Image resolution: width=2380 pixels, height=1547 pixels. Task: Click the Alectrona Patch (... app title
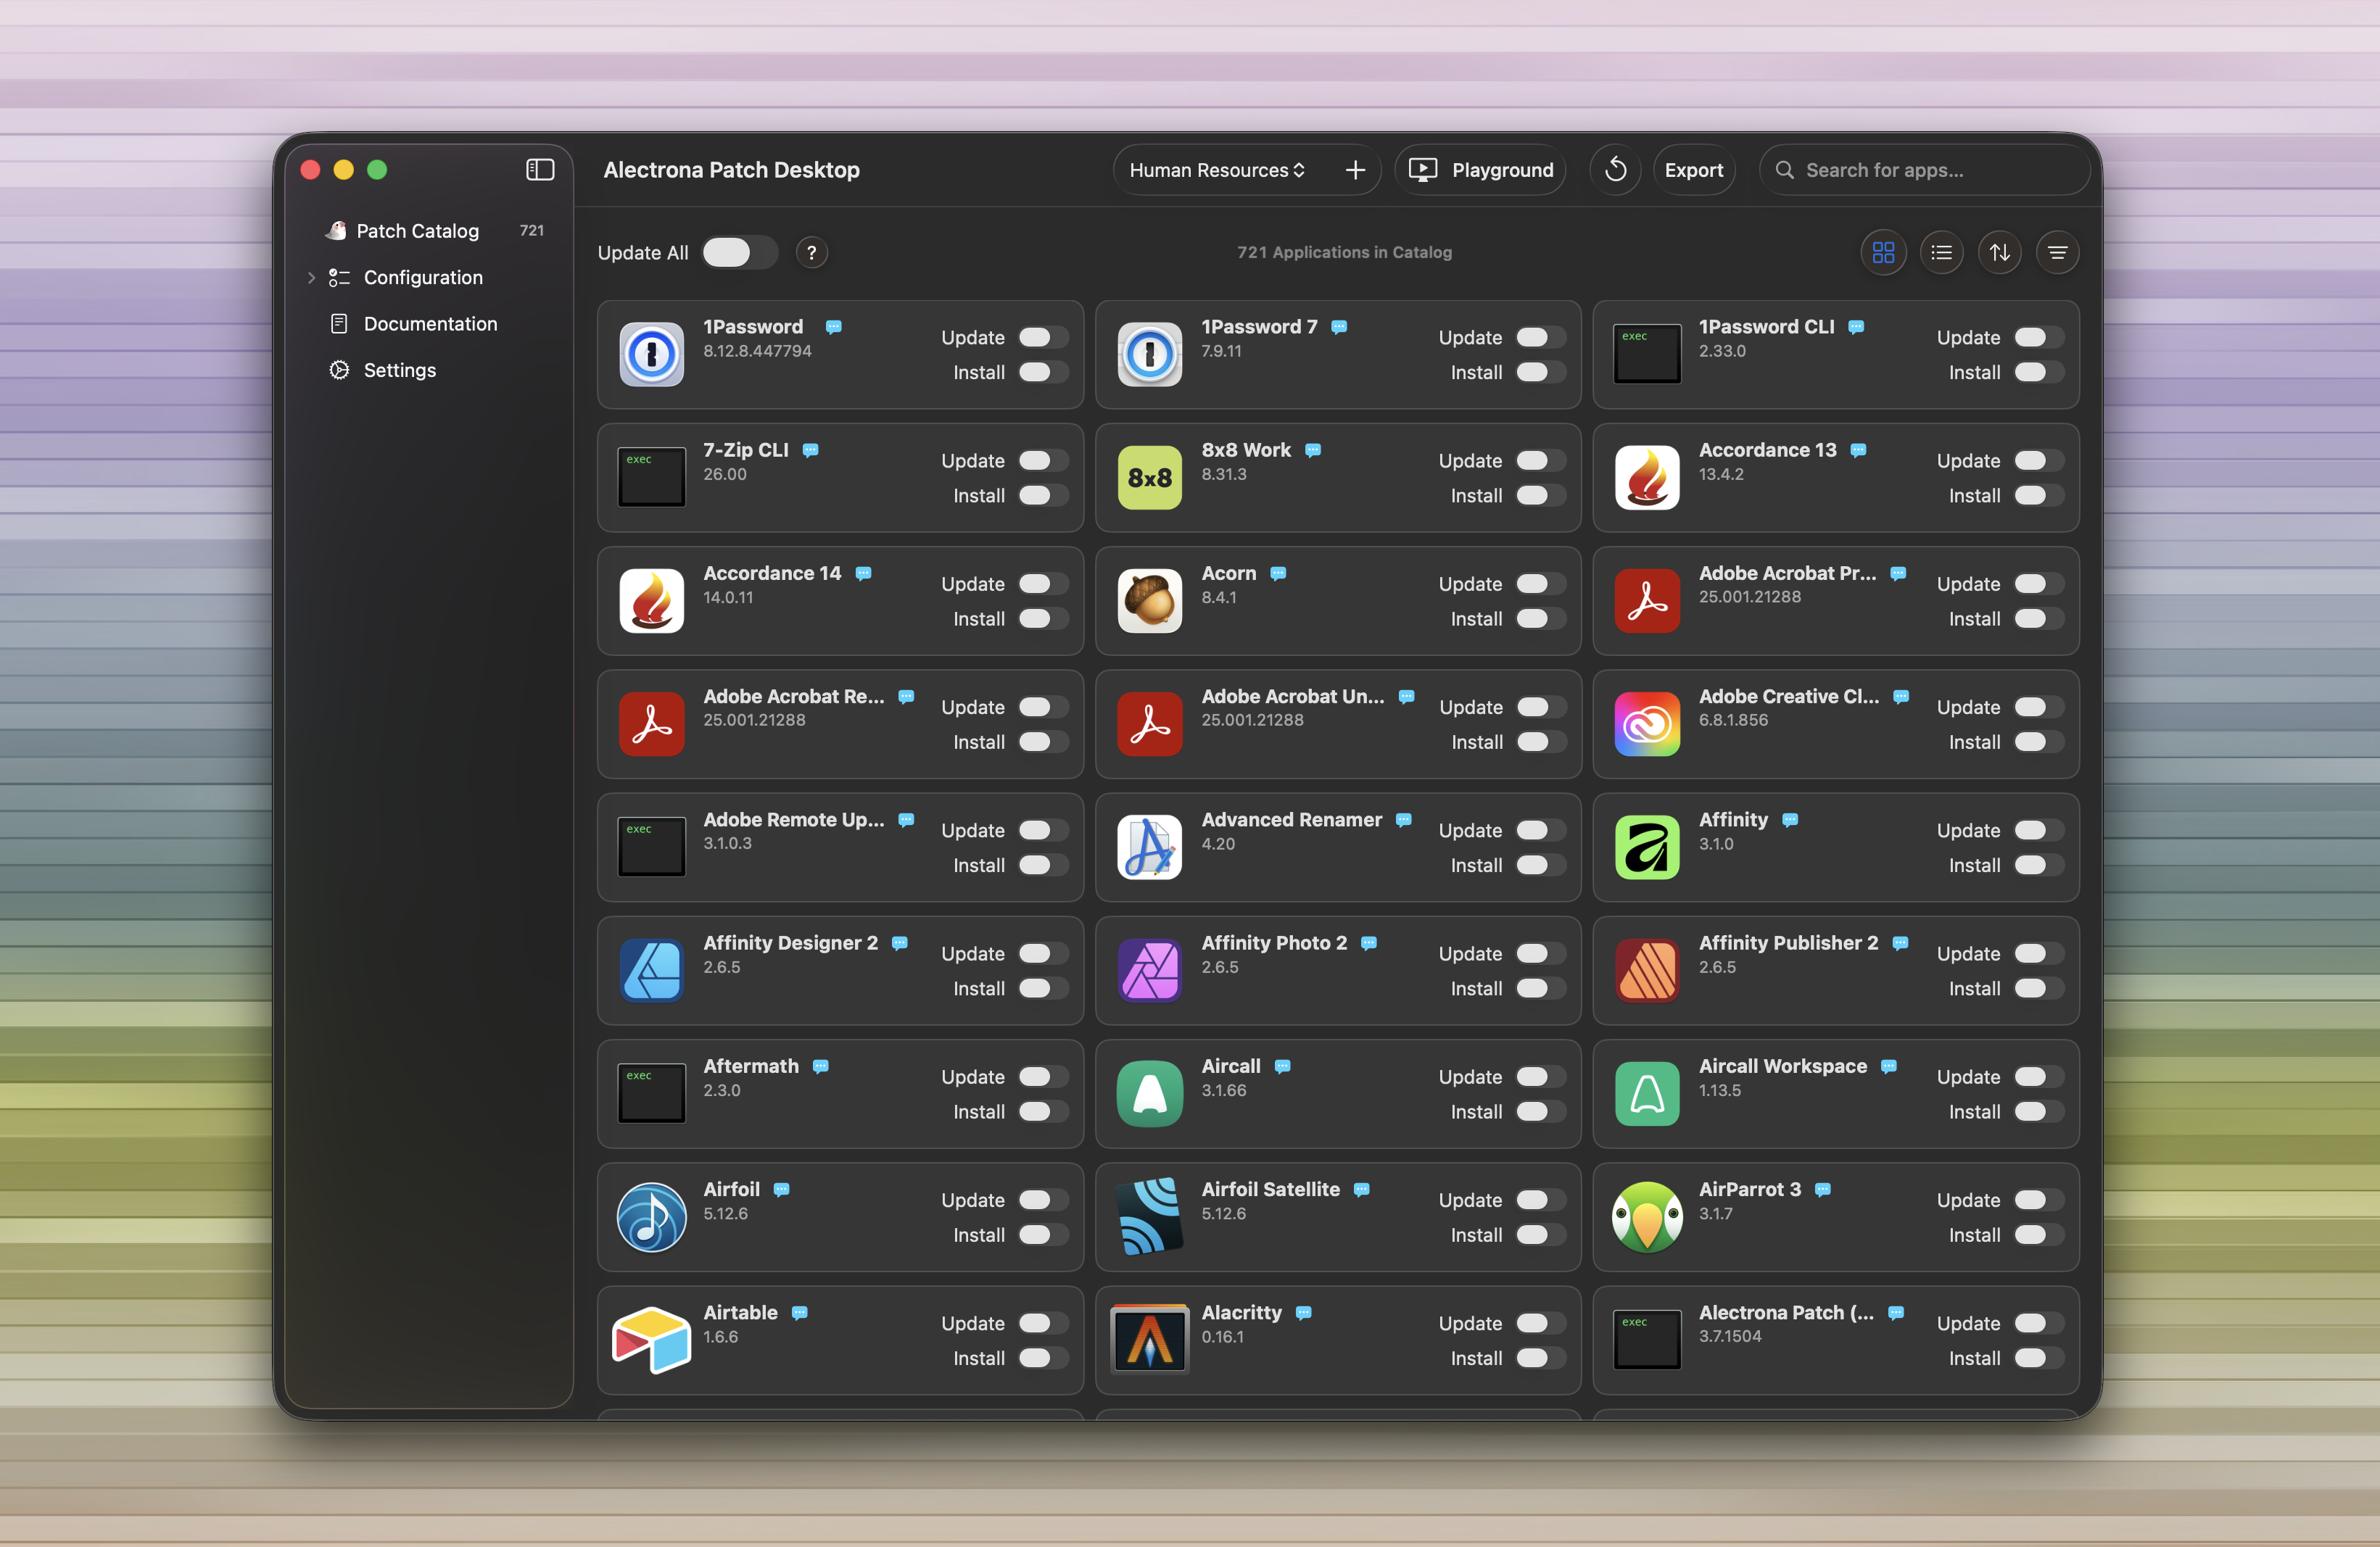(1786, 1313)
